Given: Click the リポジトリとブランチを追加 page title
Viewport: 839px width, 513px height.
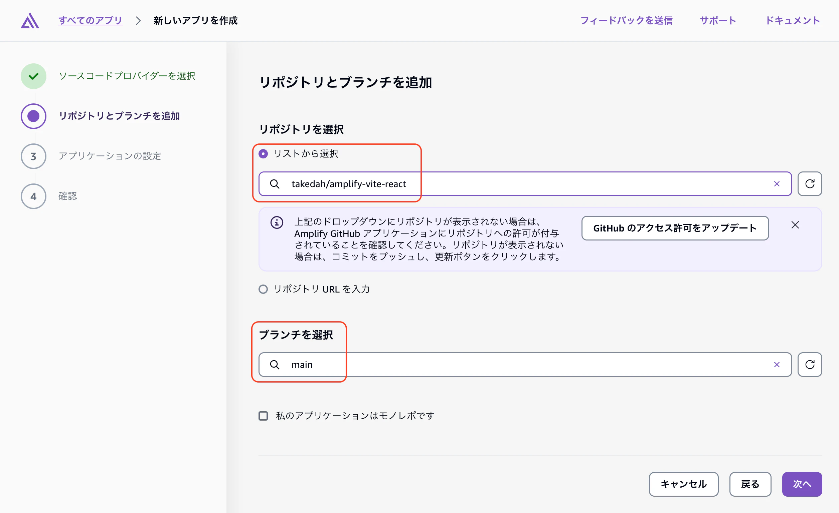Looking at the screenshot, I should pyautogui.click(x=346, y=83).
